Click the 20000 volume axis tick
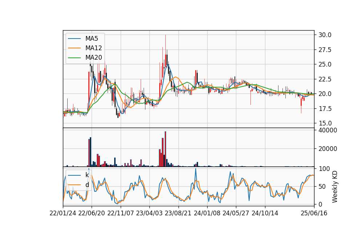The height and width of the screenshot is (251, 349). click(x=328, y=149)
